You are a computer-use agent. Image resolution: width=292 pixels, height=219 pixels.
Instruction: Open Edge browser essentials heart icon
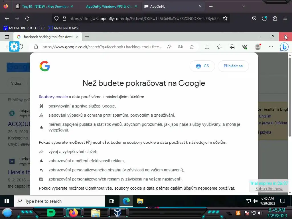pyautogui.click(x=245, y=47)
